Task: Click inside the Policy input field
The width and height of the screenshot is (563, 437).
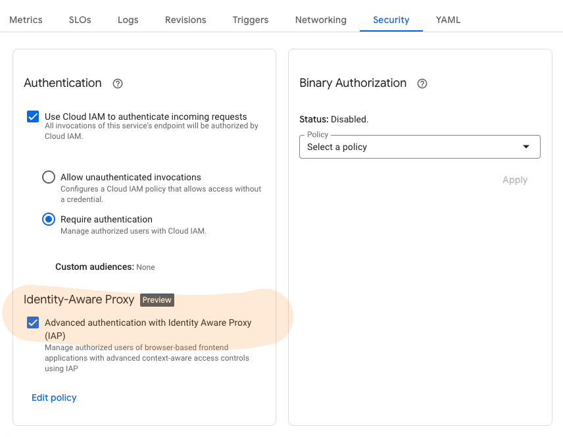Action: point(395,146)
